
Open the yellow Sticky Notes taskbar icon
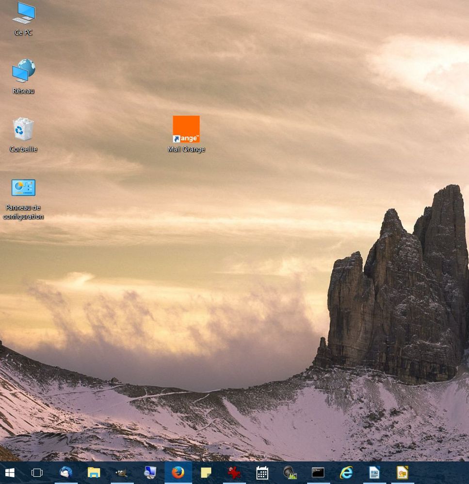click(x=206, y=472)
